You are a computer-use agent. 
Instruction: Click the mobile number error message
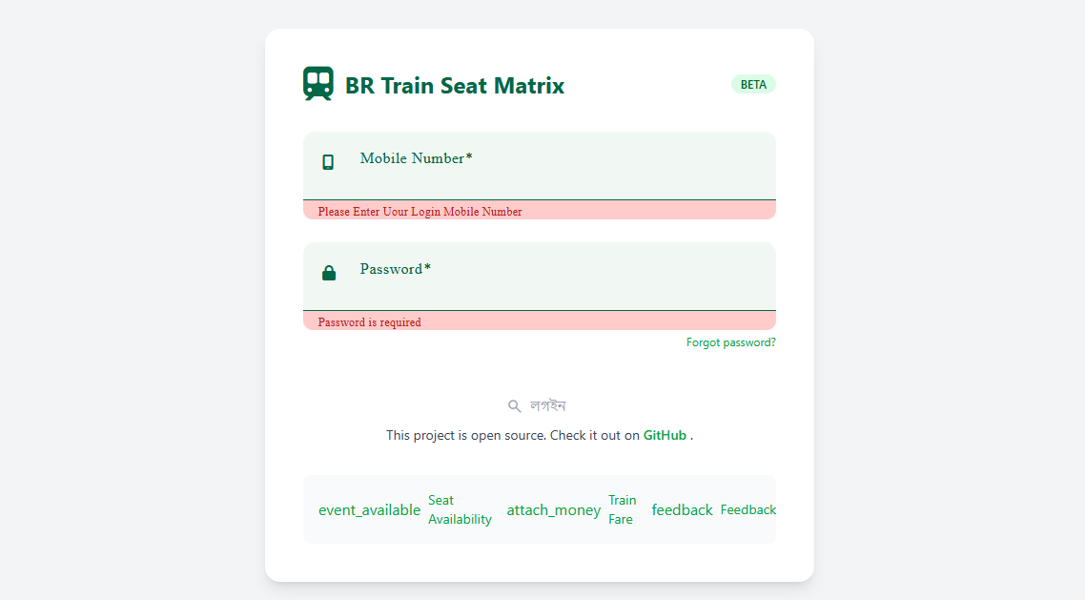420,212
